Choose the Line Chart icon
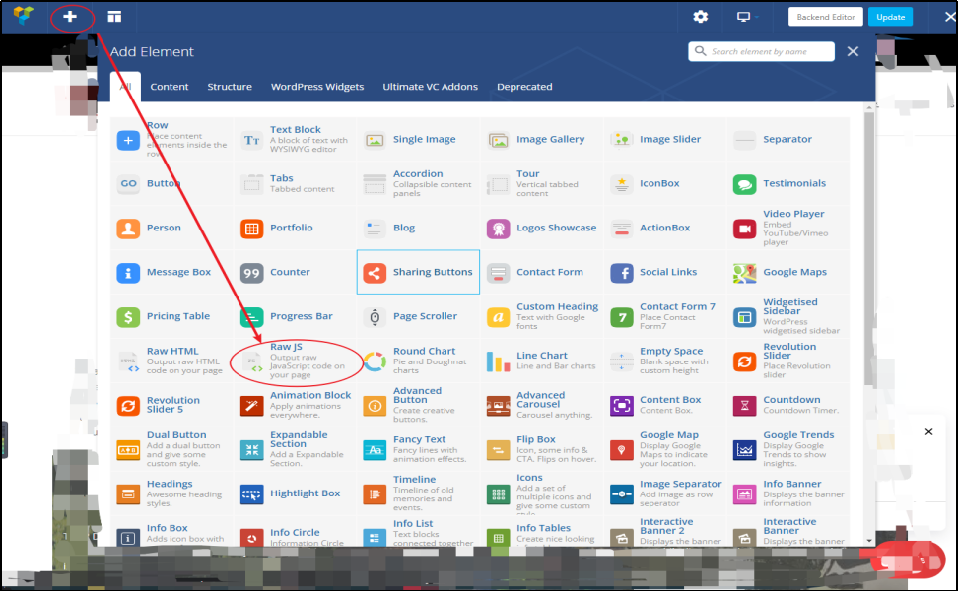Viewport: 958px width, 591px height. (498, 361)
